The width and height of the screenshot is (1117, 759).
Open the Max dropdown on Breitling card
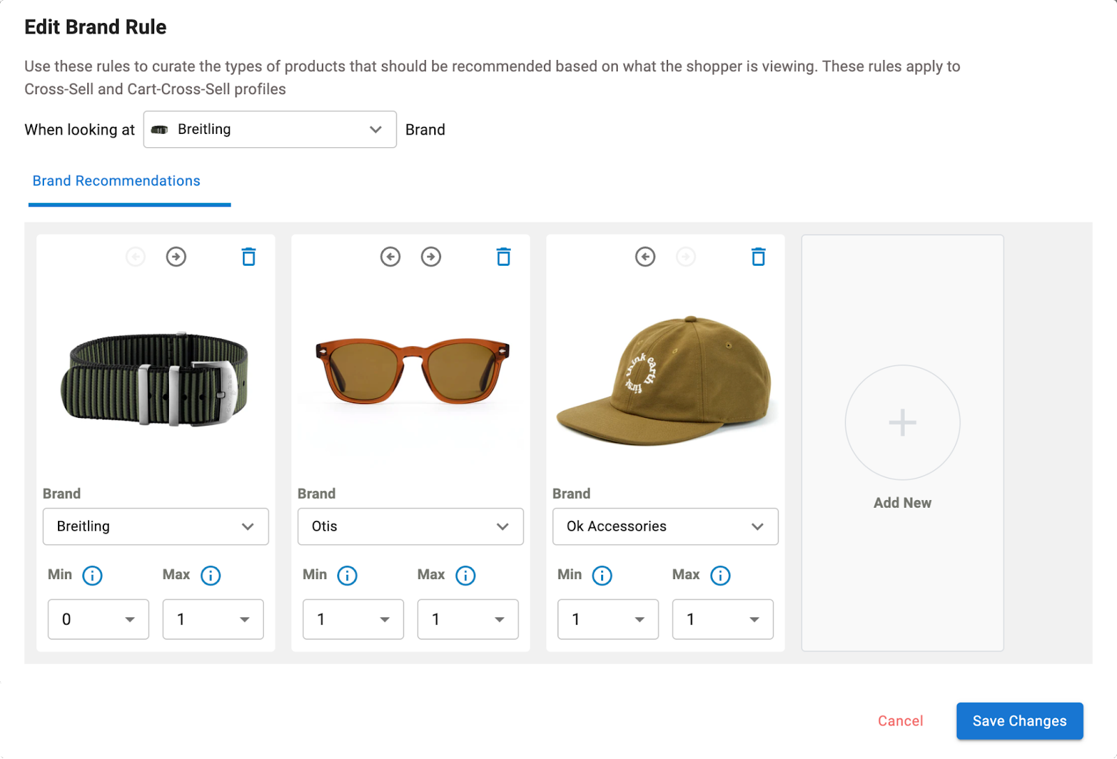point(213,619)
